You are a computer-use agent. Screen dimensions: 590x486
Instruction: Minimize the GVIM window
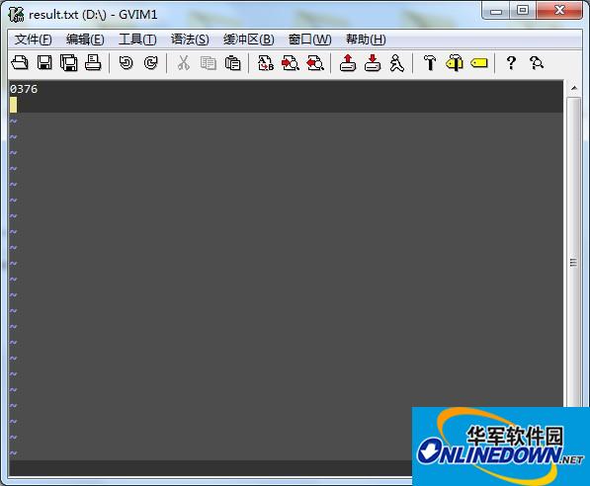coord(496,11)
